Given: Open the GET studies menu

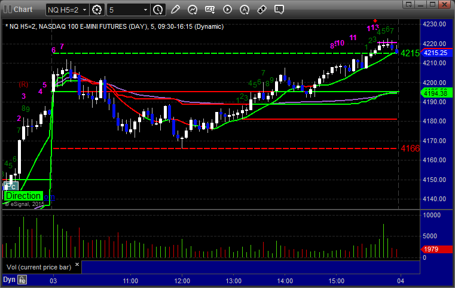Looking at the screenshot, I should (x=210, y=10).
